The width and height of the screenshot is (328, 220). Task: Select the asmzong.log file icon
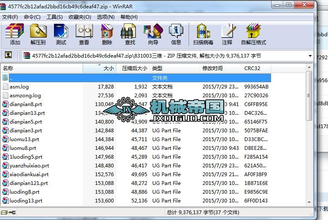5,95
